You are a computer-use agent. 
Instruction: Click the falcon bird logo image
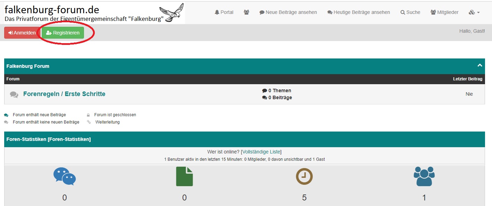point(171,13)
